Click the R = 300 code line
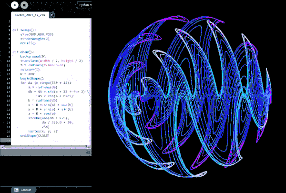 (x=28, y=73)
